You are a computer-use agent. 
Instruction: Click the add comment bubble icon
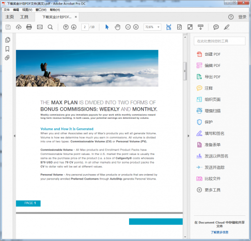[x=216, y=27]
